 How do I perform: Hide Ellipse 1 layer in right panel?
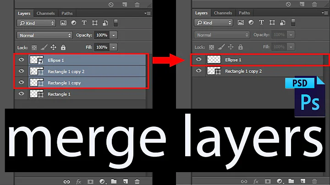tap(198, 59)
